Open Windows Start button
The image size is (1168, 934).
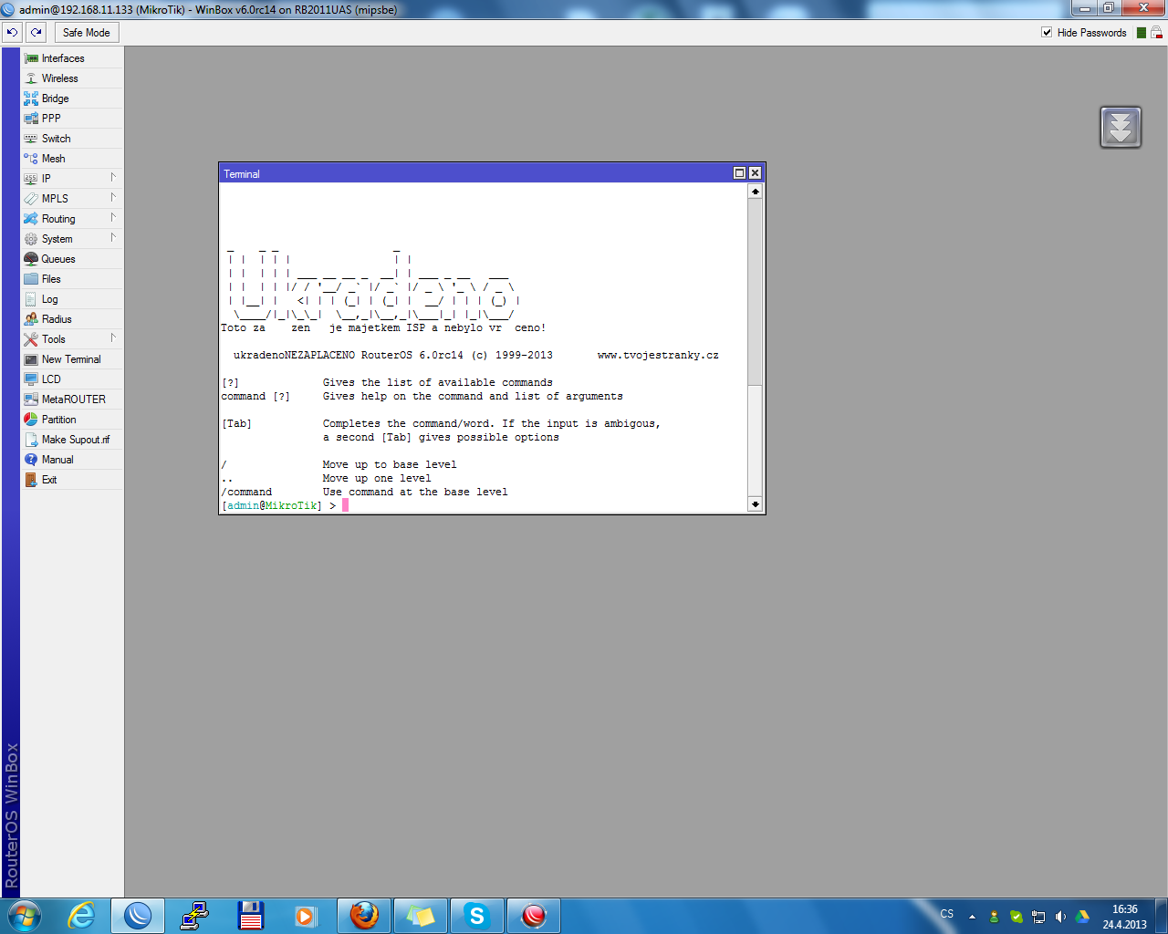[25, 916]
